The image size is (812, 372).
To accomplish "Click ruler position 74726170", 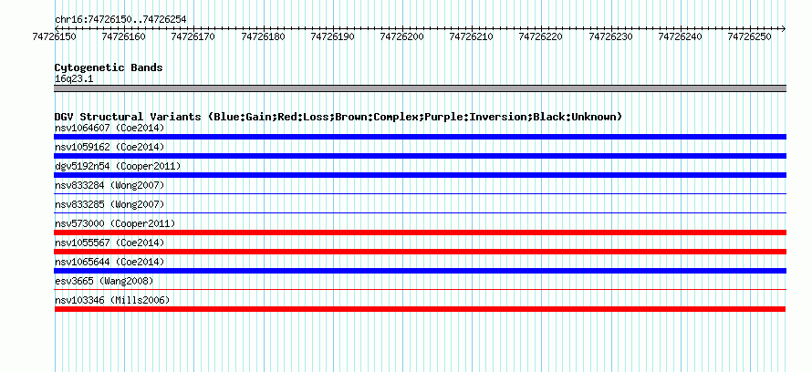I will pos(193,36).
